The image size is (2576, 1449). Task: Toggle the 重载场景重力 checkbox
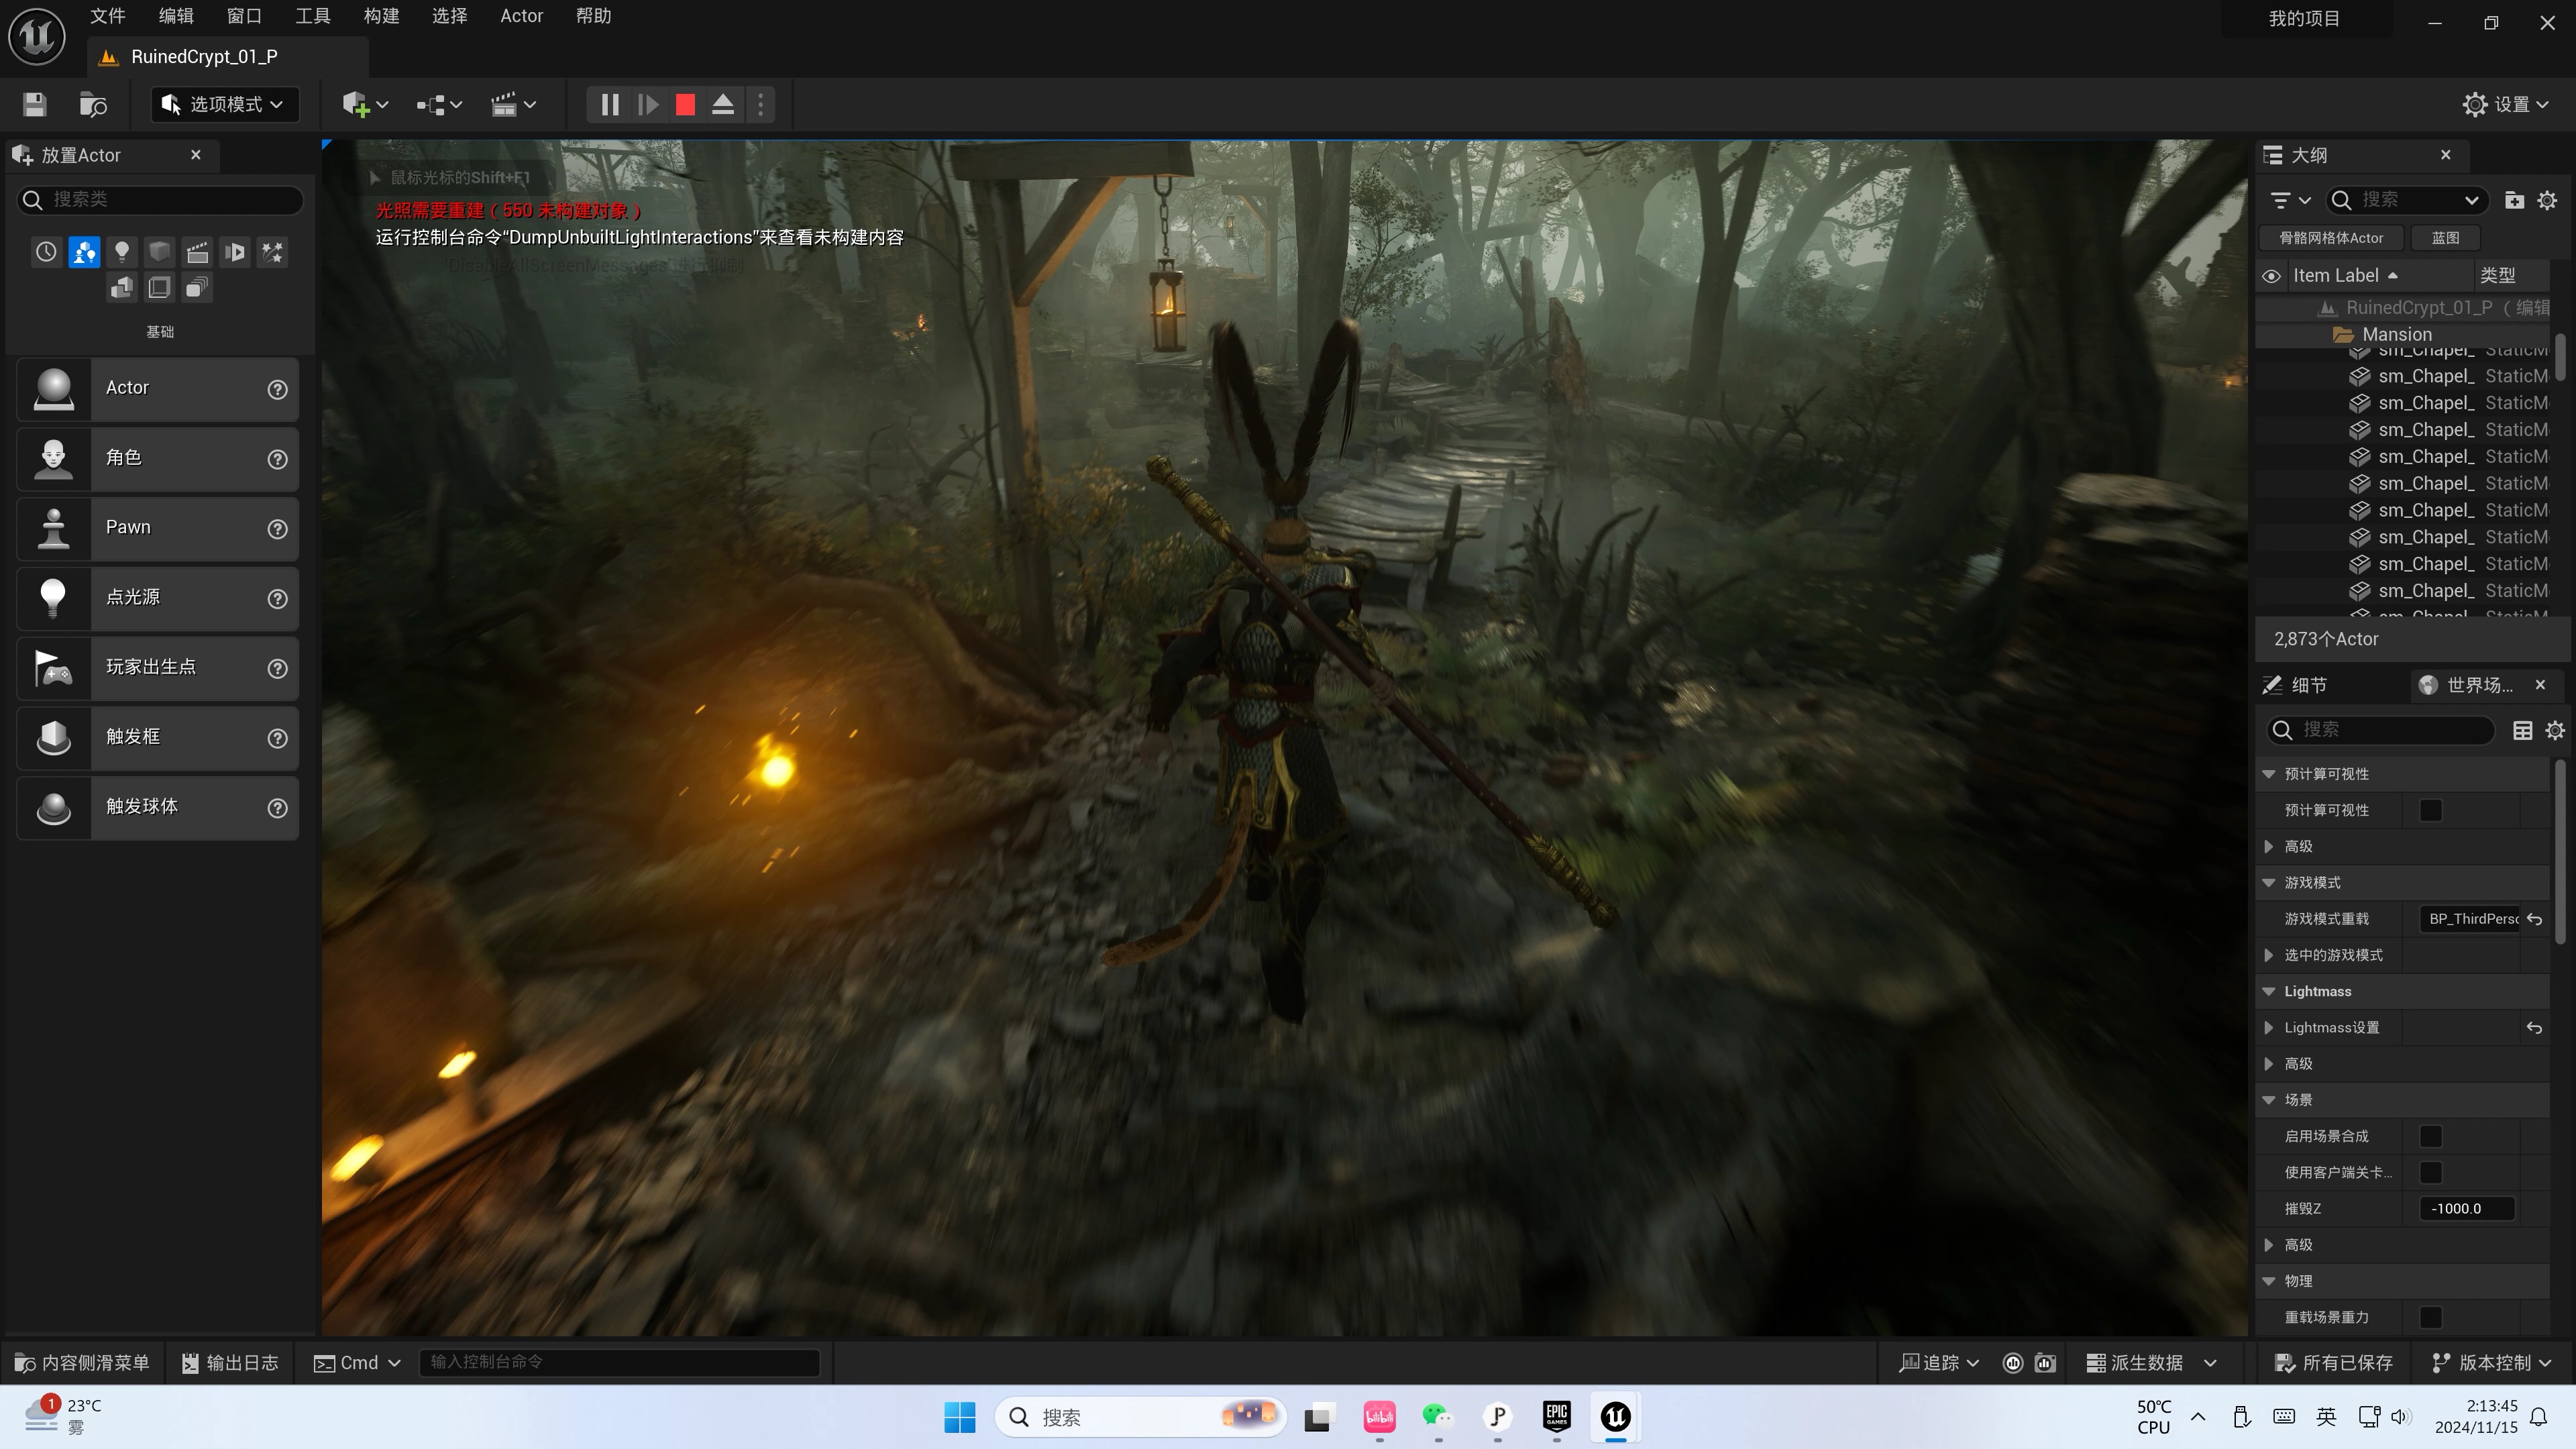tap(2430, 1317)
